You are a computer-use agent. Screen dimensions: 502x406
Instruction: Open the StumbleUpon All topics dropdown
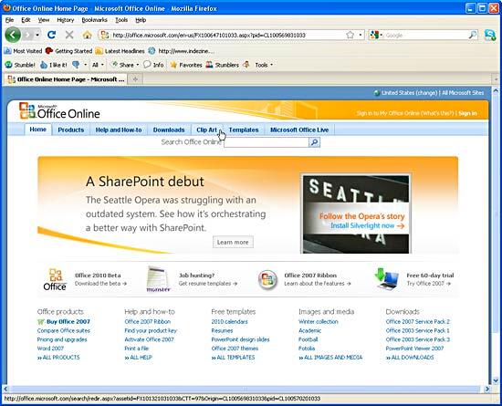98,65
